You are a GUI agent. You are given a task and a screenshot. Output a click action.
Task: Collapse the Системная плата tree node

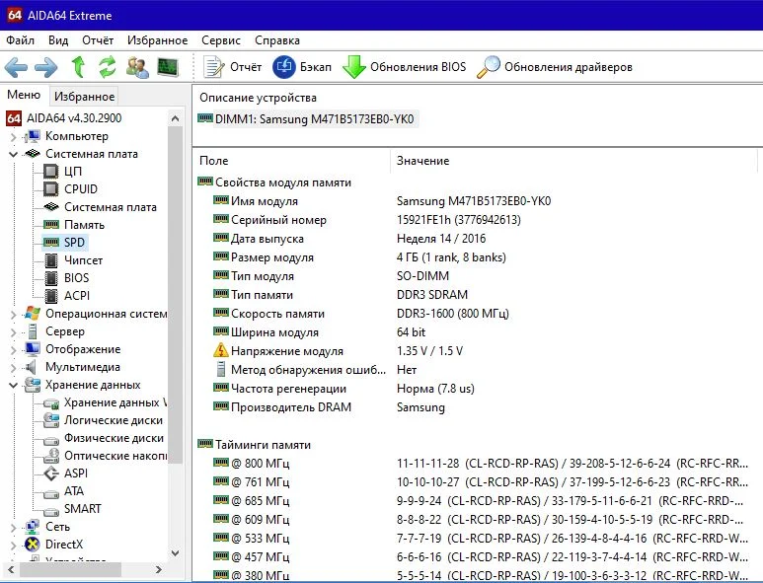click(13, 154)
